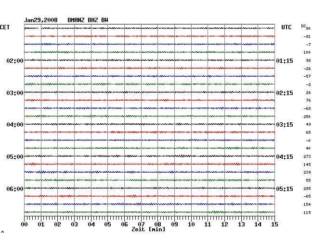The height and width of the screenshot is (237, 313).
Task: Click the DC value "-0"
Action: 308,141
